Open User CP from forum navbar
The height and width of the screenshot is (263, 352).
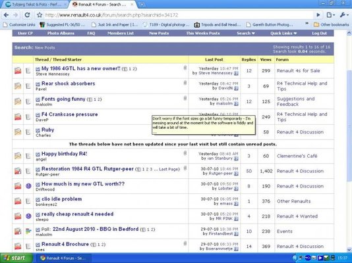tap(25, 33)
